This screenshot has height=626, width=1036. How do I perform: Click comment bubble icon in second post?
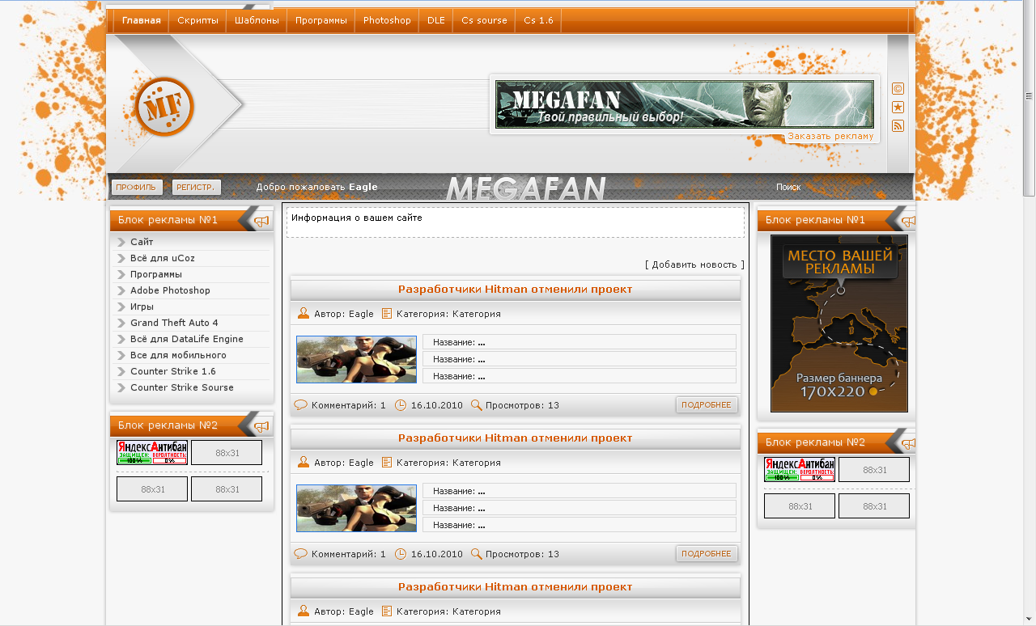pos(300,554)
